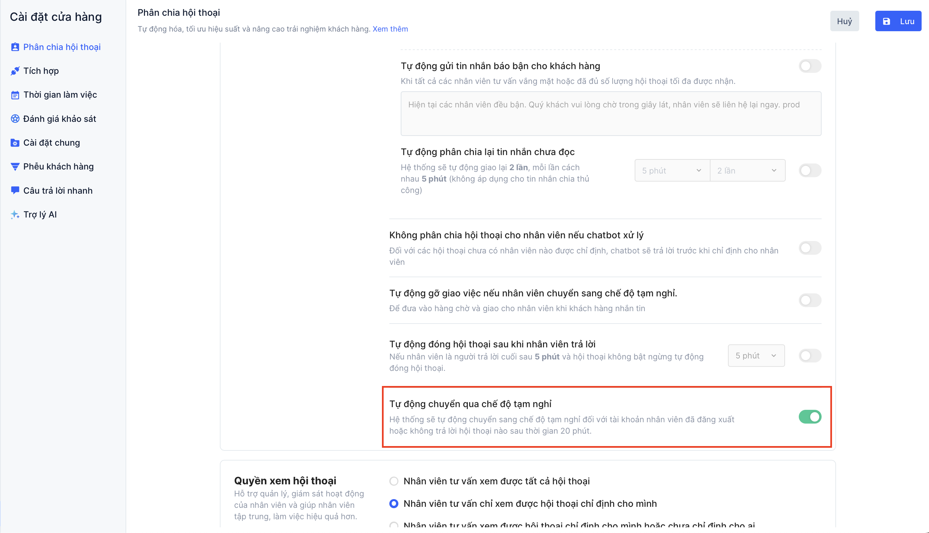Click the Thời gian làm việc calendar icon
Screen dimensions: 929x533
[15, 95]
